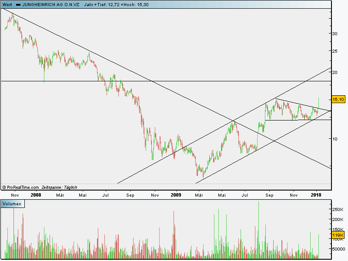This screenshot has height=261, width=348.
Task: Click the JUNGHEINRICH AG O.N.VZ title text
Action: click(x=50, y=4)
